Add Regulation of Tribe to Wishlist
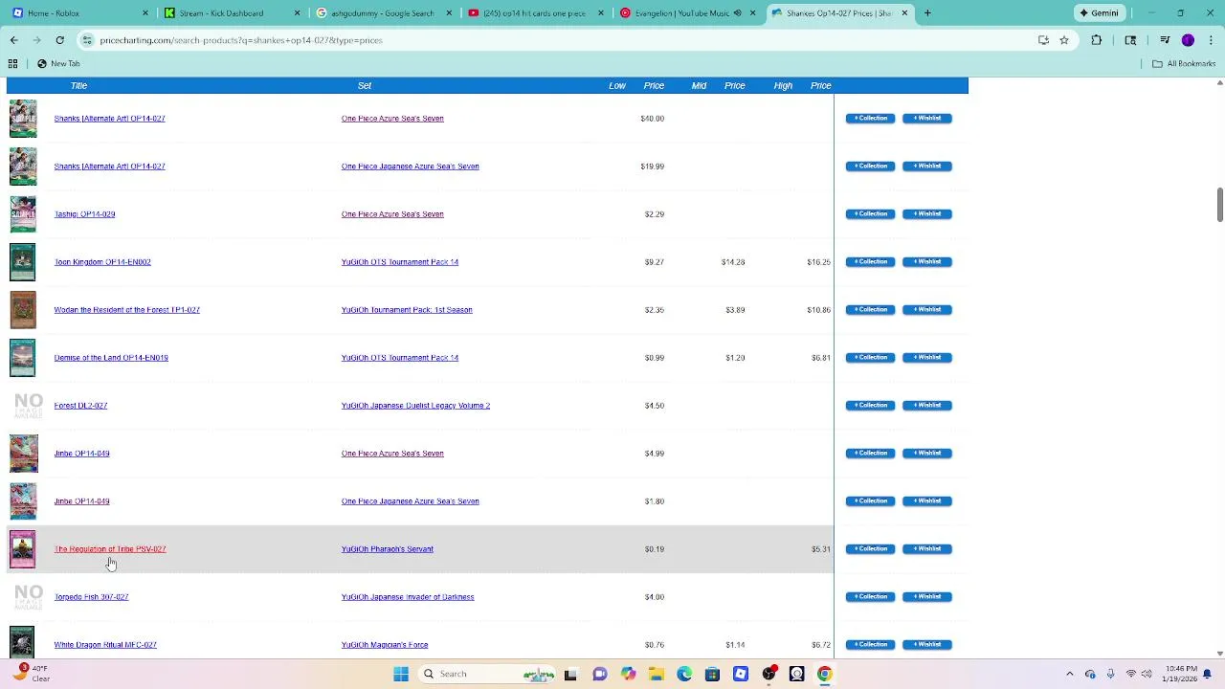The width and height of the screenshot is (1225, 689). coord(926,549)
